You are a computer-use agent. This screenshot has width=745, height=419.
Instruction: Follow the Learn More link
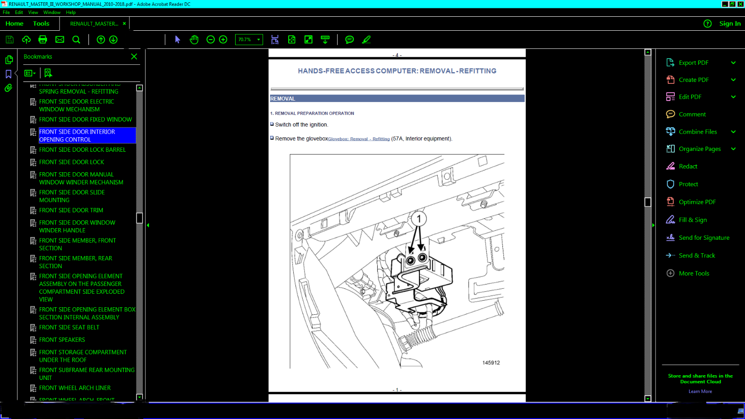(700, 392)
